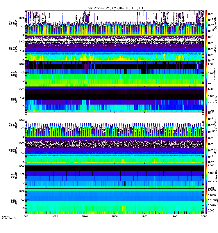Click the 10 tick label of thb fbk scm1 panel
This screenshot has height=233, width=218.
coord(23,106)
